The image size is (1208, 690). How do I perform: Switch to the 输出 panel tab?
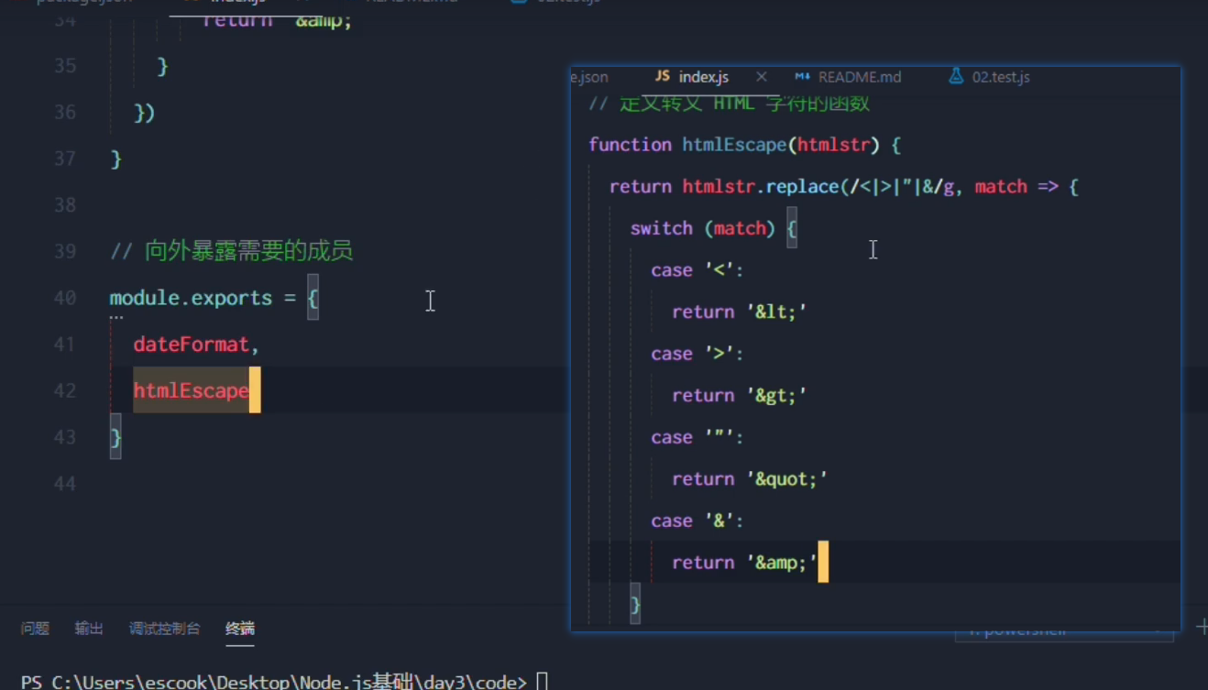[x=89, y=629]
